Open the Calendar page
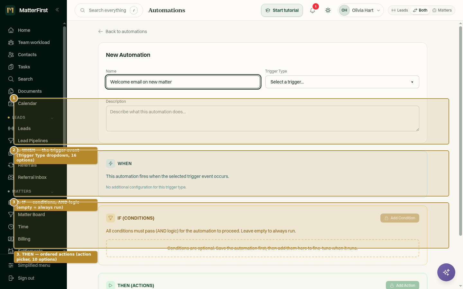Image resolution: width=463 pixels, height=289 pixels. click(x=27, y=103)
